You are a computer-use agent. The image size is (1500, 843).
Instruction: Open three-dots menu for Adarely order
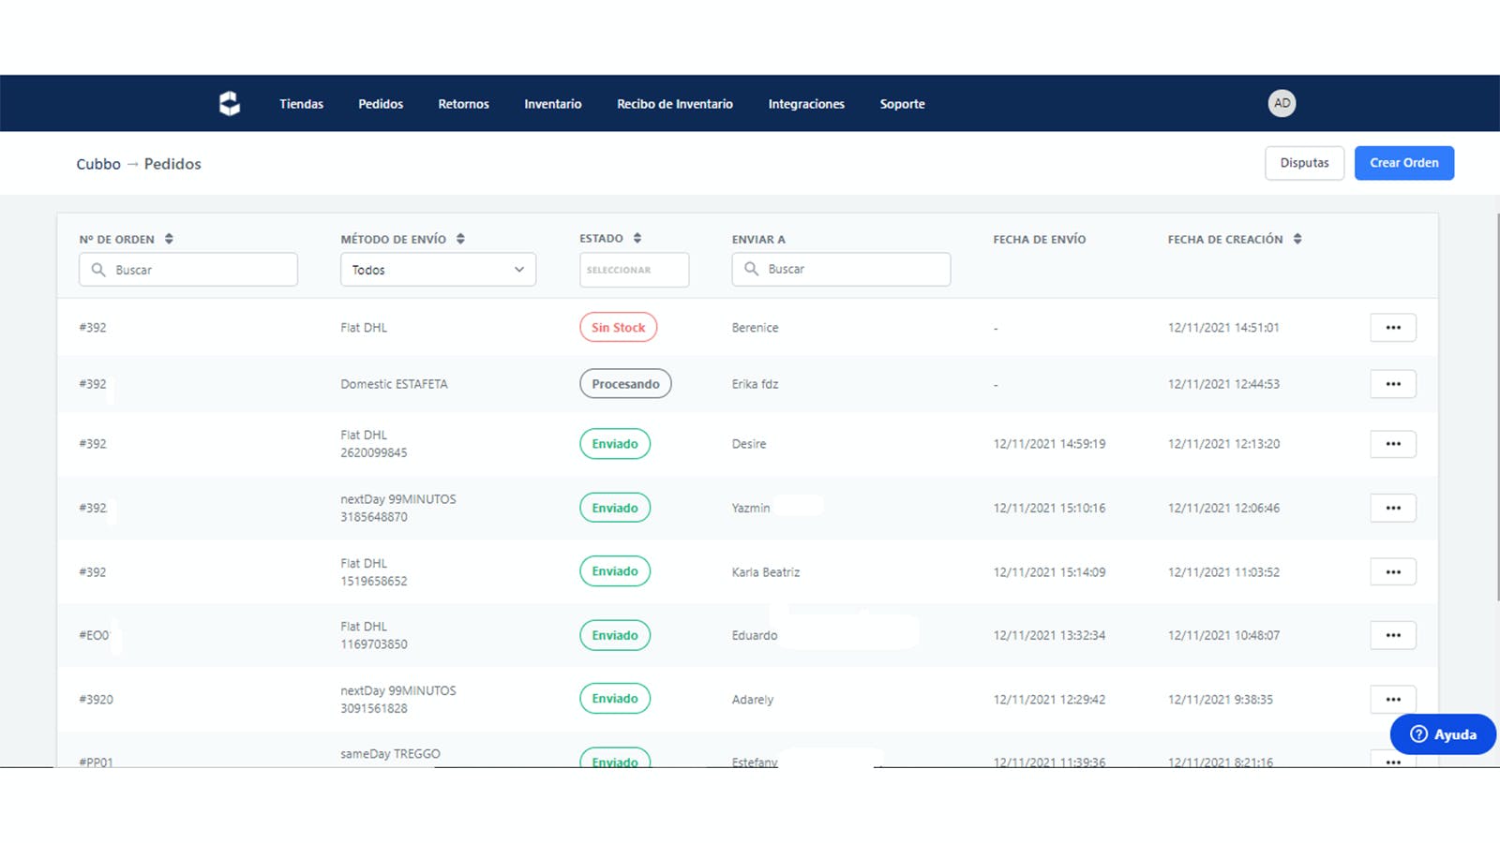[x=1393, y=699]
